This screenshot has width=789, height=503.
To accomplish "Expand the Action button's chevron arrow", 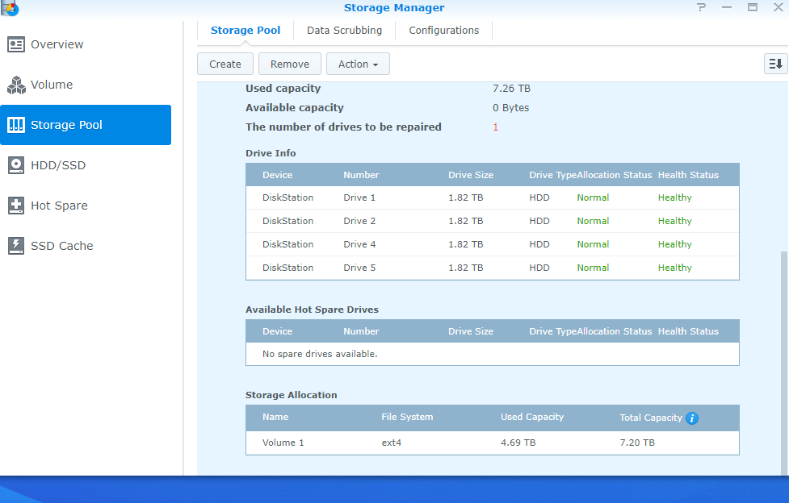I will (376, 64).
